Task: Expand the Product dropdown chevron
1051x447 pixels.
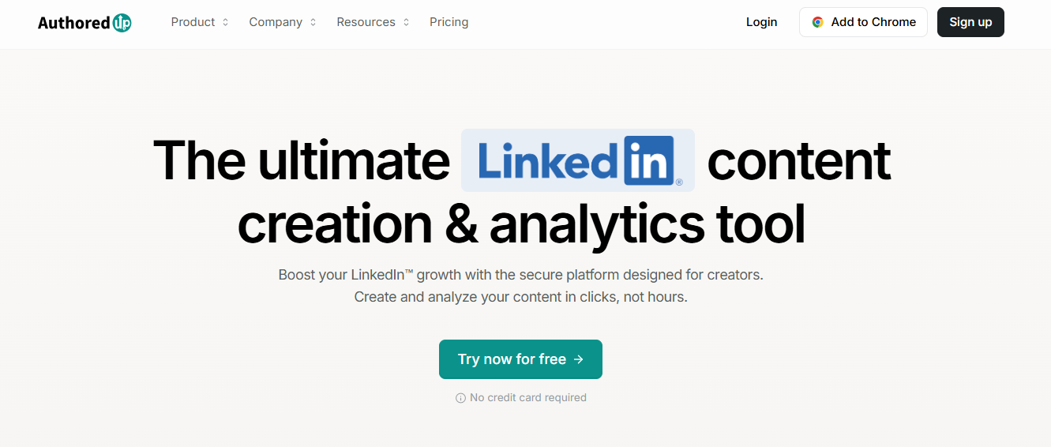Action: click(x=225, y=22)
